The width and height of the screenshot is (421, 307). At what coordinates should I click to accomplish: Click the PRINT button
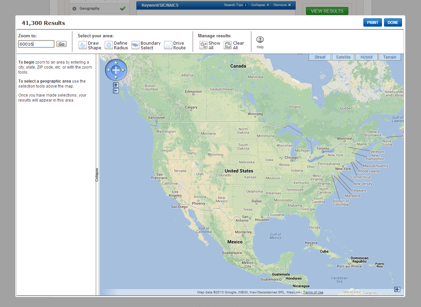(373, 23)
